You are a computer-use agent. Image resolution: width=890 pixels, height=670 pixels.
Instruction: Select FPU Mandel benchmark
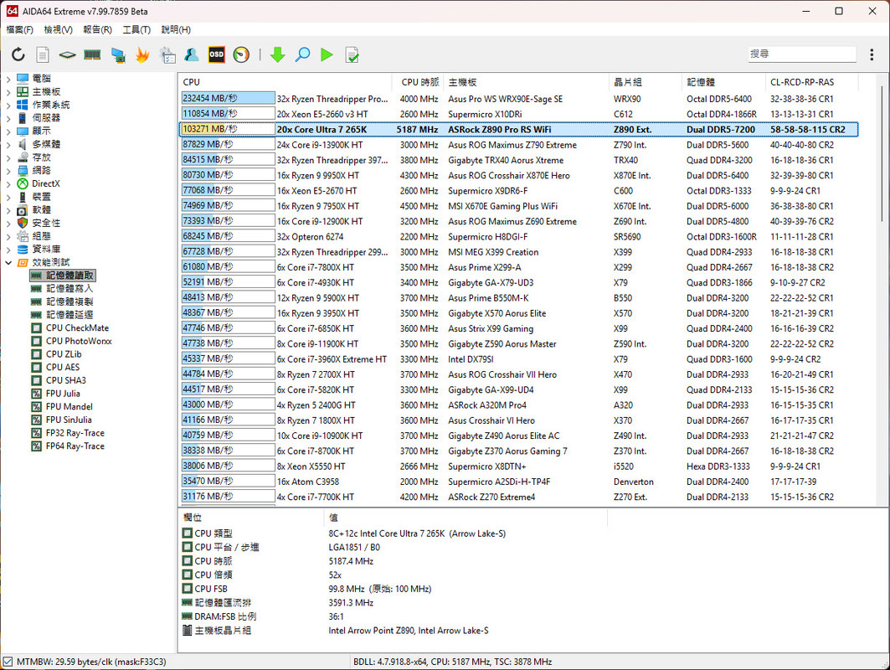pyautogui.click(x=62, y=406)
